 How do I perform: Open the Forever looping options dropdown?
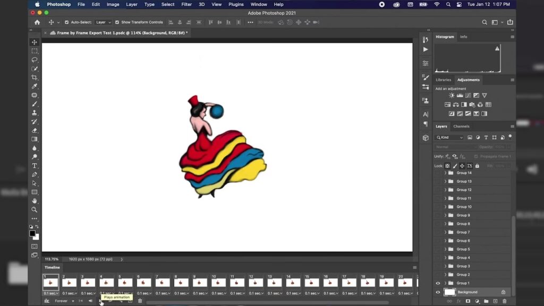click(x=63, y=301)
